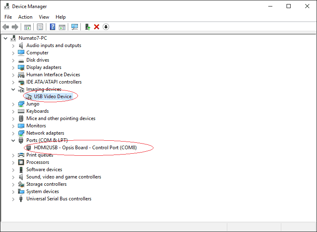Click the Show/Hide Console Tree icon
The height and width of the screenshot is (232, 317).
28,27
